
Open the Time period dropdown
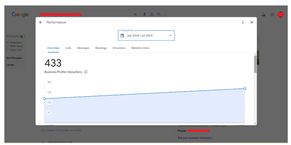click(146, 36)
